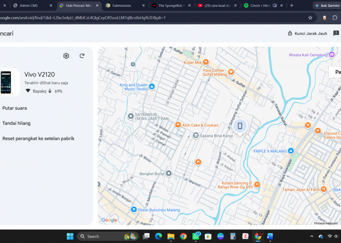
Task: Click the Vivo V2120 device thumbnail
Action: (6, 83)
